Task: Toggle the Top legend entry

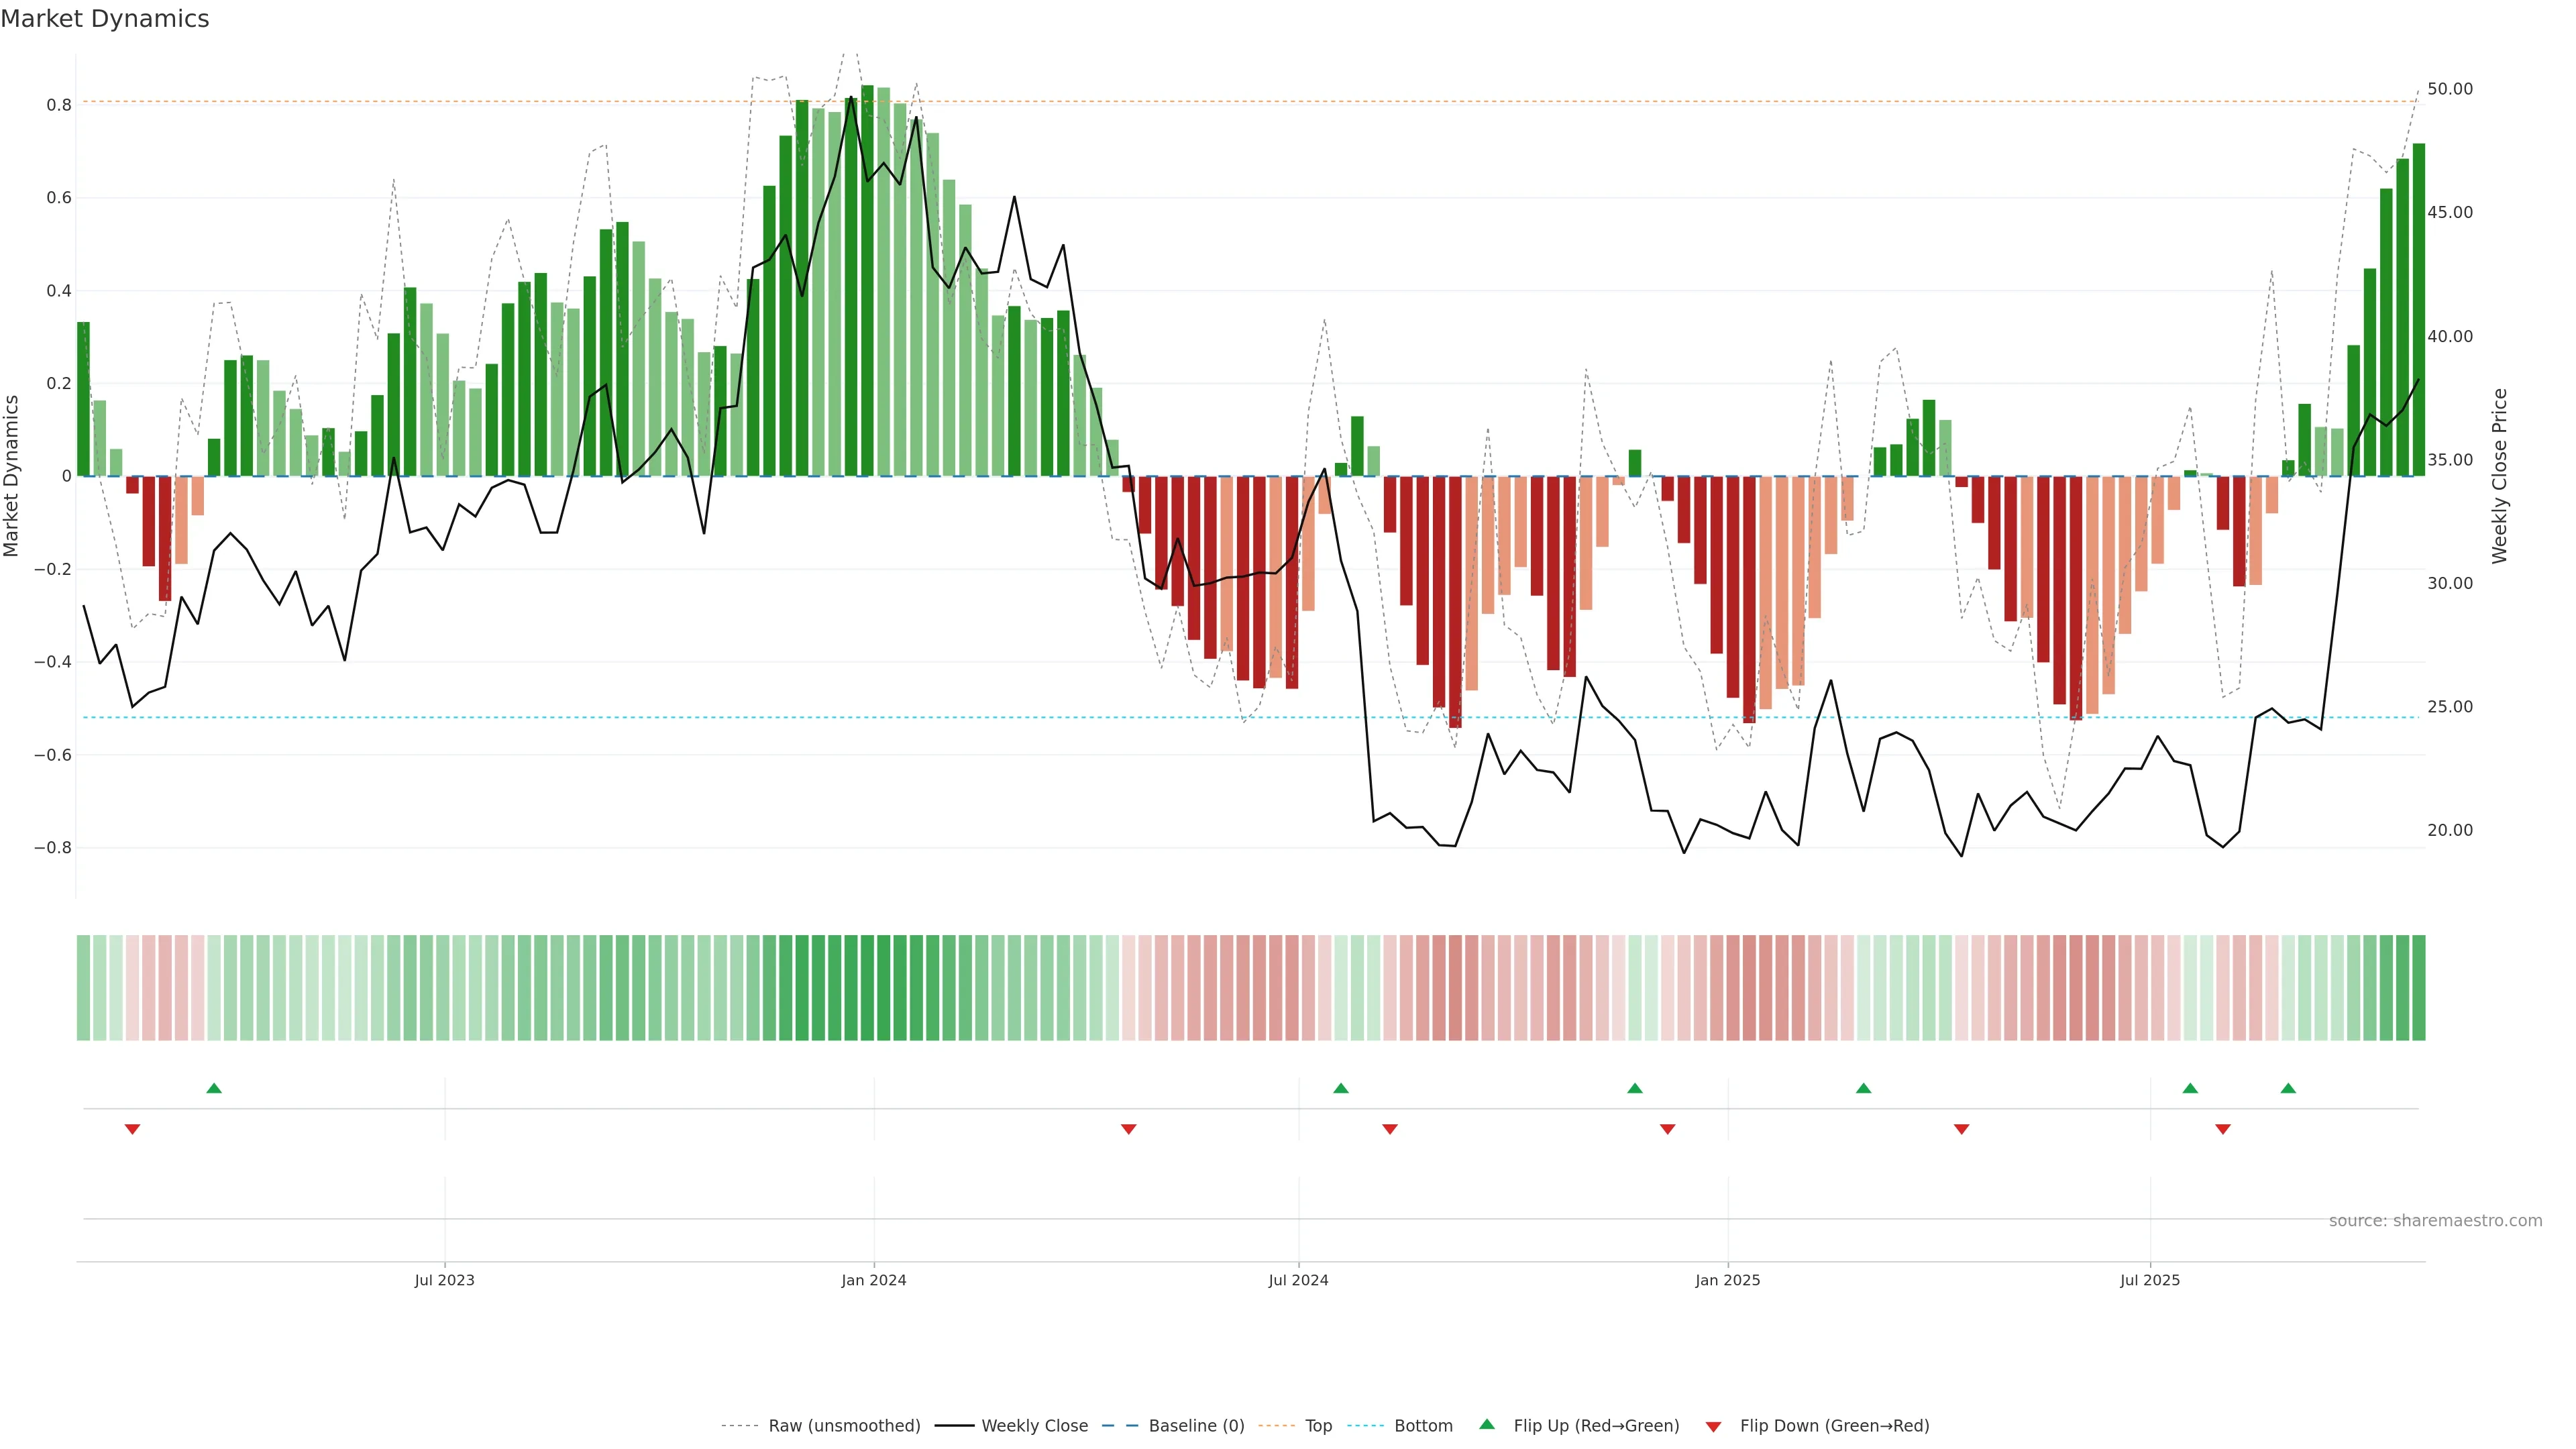Action: point(1318,1426)
